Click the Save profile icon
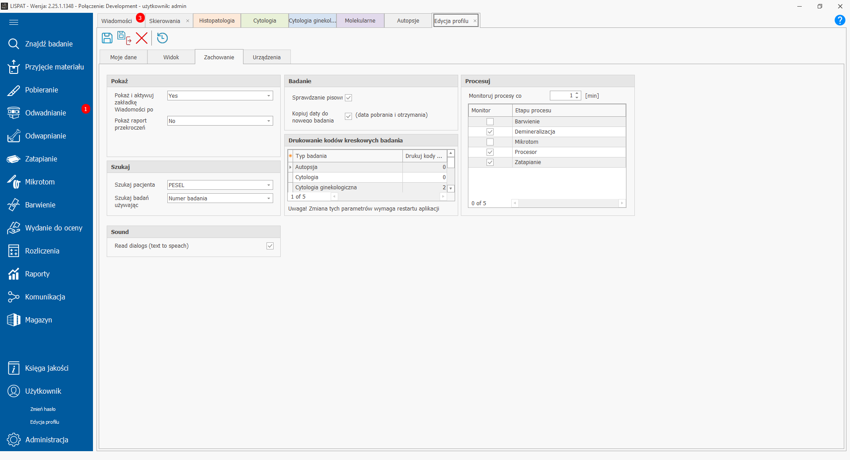This screenshot has height=460, width=850. (x=107, y=38)
